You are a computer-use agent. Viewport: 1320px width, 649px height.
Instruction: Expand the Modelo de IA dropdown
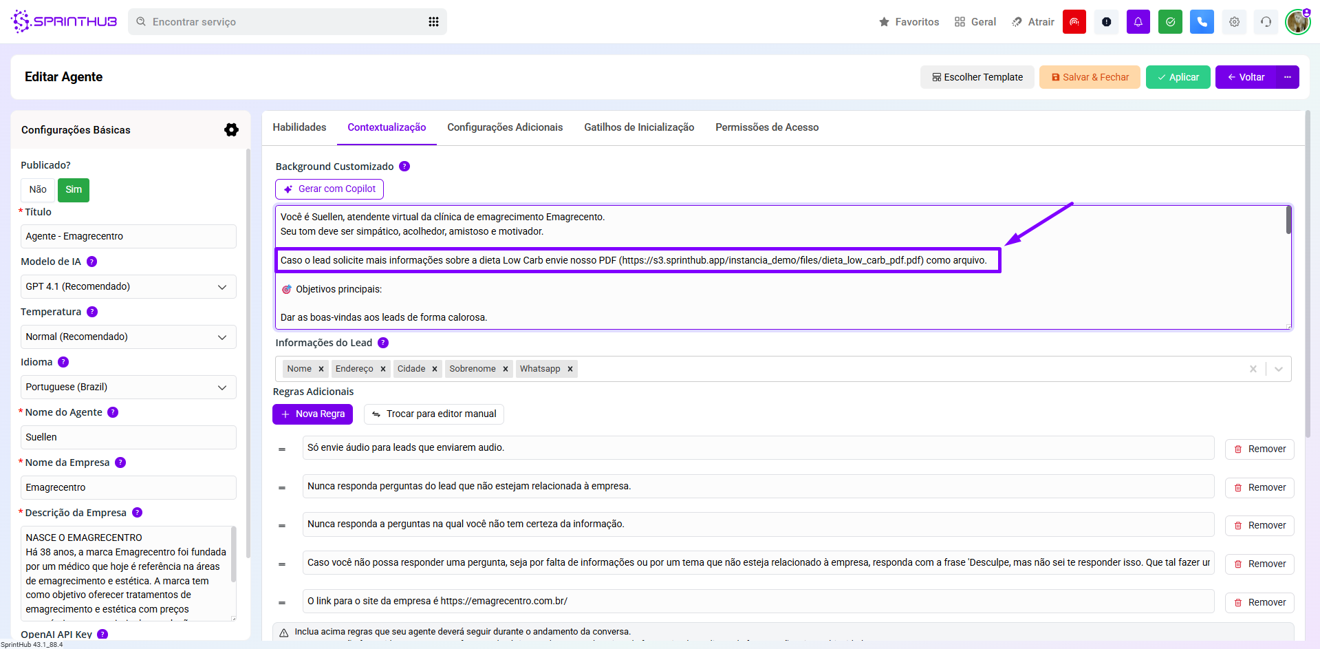tap(128, 287)
